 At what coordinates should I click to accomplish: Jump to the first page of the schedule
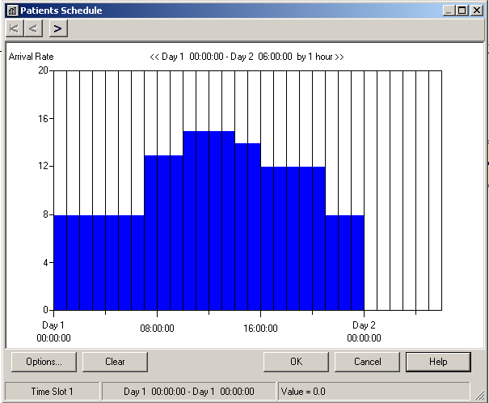point(15,28)
